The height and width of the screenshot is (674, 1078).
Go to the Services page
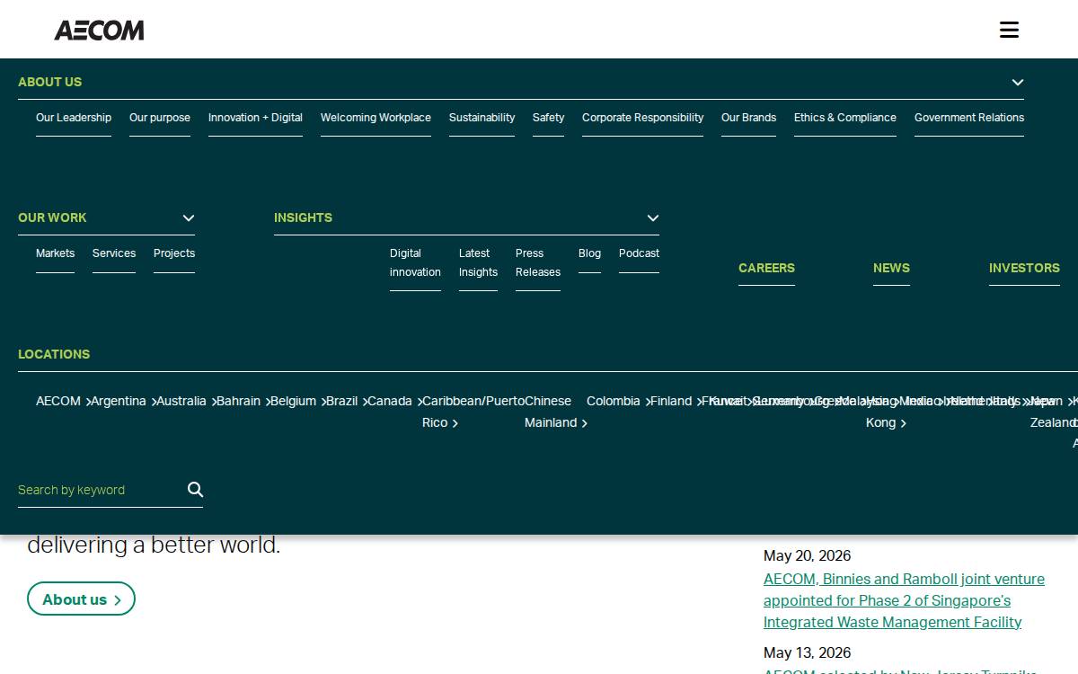pyautogui.click(x=114, y=253)
